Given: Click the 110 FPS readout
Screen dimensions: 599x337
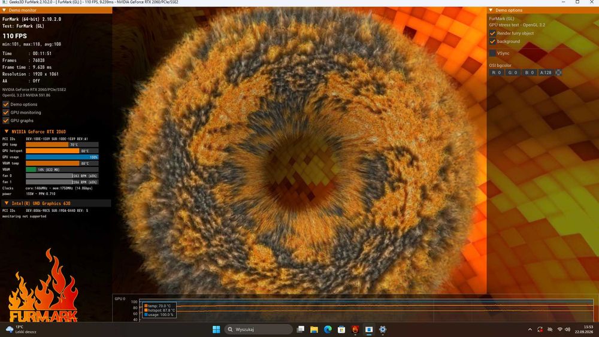Looking at the screenshot, I should (x=14, y=36).
